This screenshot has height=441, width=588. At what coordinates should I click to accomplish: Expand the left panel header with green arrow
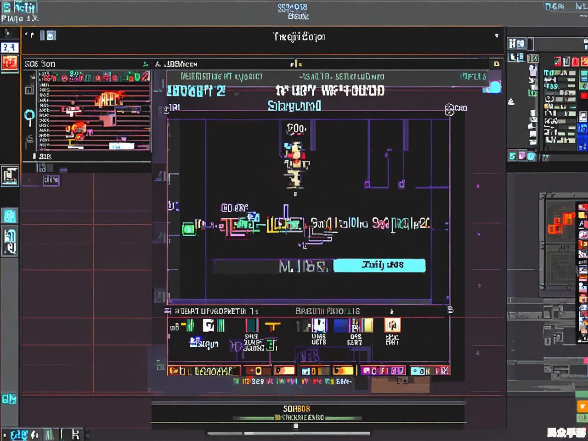point(145,64)
